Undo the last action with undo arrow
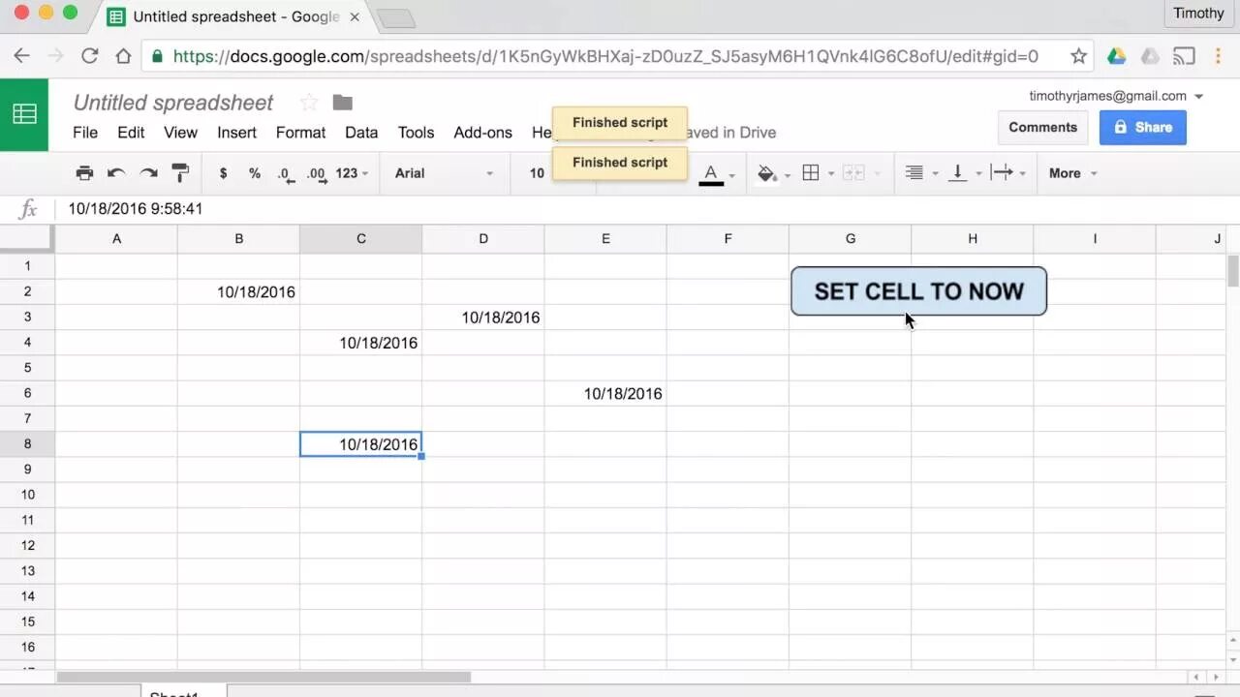Viewport: 1240px width, 697px height. (x=116, y=173)
